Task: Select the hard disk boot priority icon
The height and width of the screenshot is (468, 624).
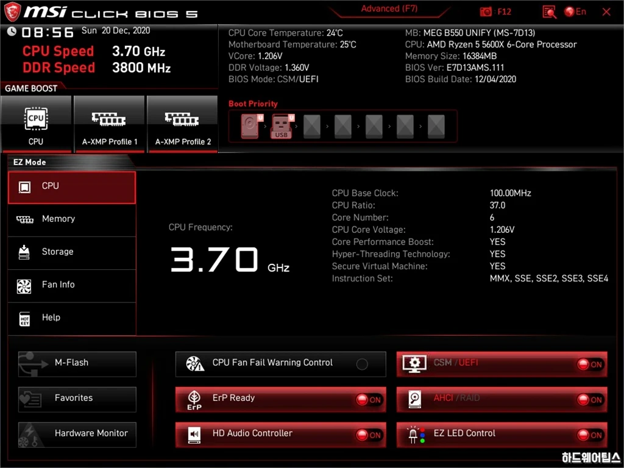Action: click(250, 126)
